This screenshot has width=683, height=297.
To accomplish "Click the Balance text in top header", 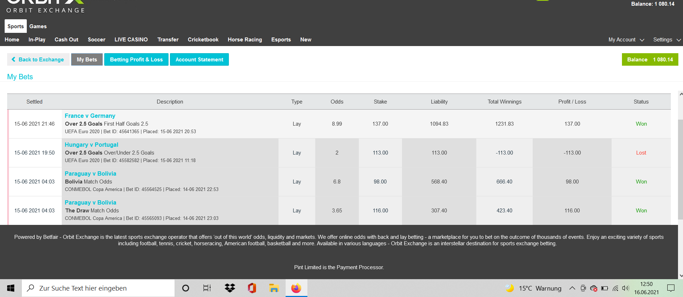I will 653,4.
